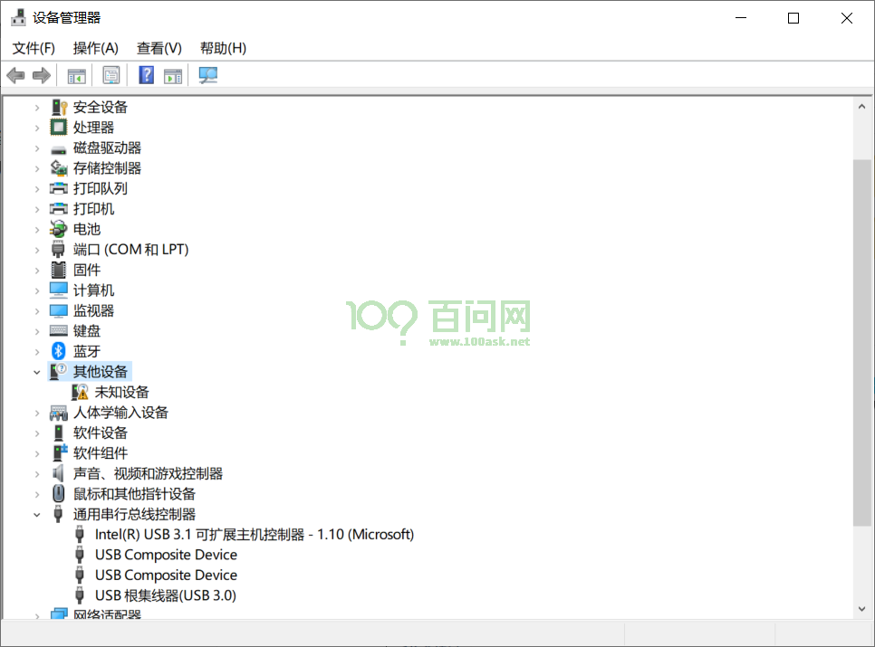Open the 文件 menu
This screenshot has height=647, width=875.
coord(33,47)
